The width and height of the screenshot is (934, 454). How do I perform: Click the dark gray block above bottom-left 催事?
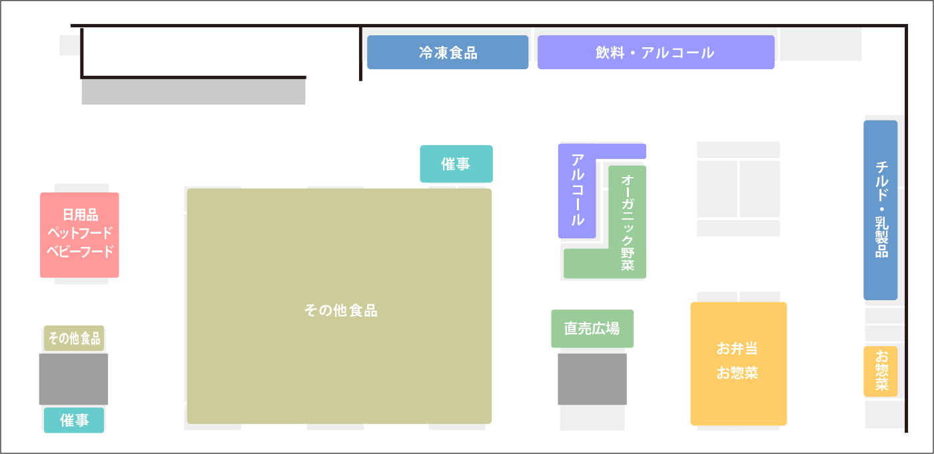coord(73,379)
